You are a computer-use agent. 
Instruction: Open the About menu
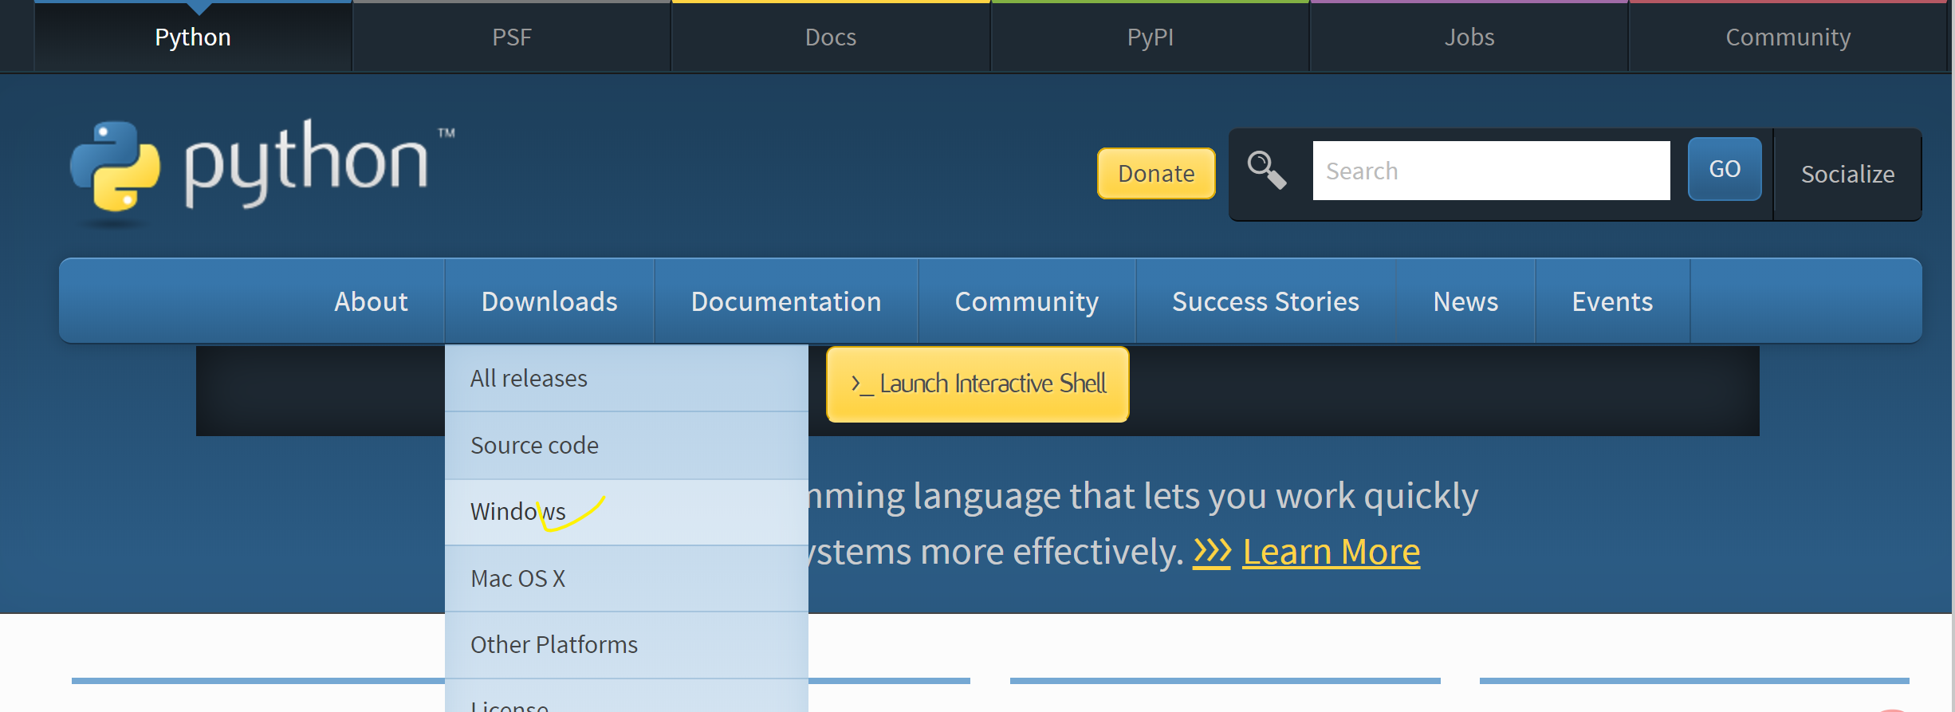371,301
